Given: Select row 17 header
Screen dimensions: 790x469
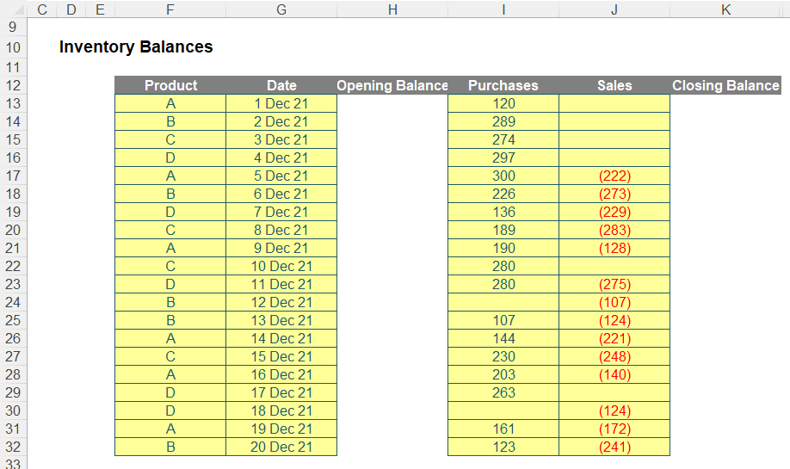Looking at the screenshot, I should 13,176.
